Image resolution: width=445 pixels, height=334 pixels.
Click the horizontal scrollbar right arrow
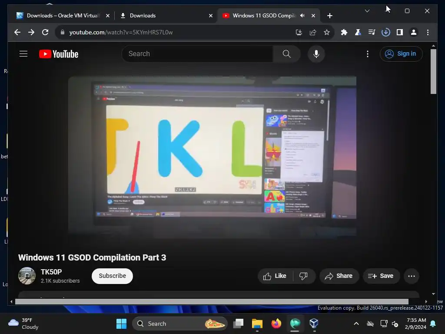point(426,302)
